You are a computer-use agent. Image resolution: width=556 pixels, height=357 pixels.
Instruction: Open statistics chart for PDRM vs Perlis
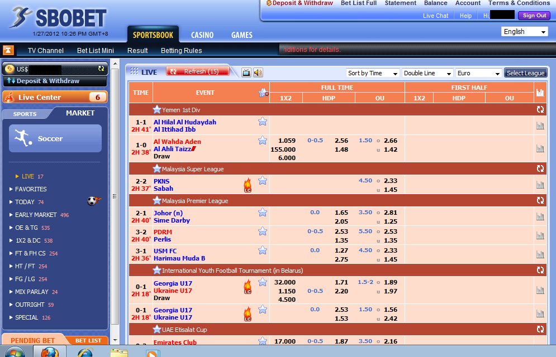coord(540,235)
